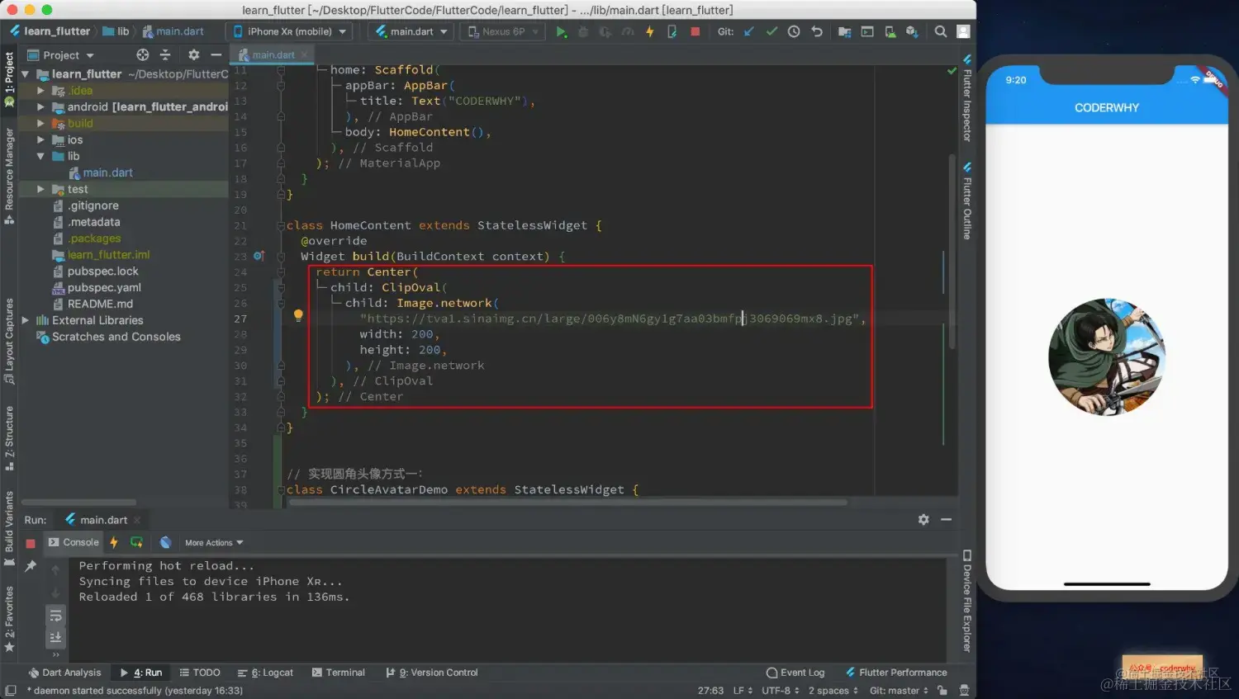
Task: Open AVD Manager device icon
Action: tap(890, 31)
